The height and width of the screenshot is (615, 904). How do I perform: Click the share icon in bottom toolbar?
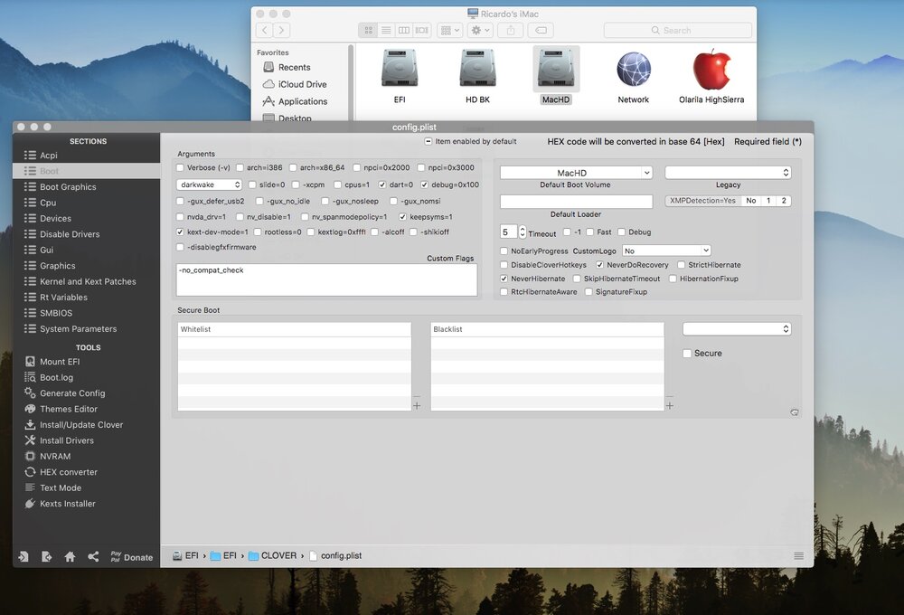point(93,557)
